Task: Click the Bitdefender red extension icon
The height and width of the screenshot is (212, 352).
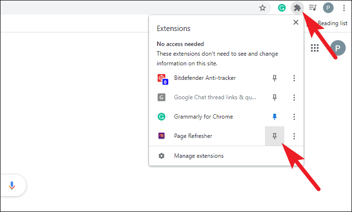Action: coord(162,79)
